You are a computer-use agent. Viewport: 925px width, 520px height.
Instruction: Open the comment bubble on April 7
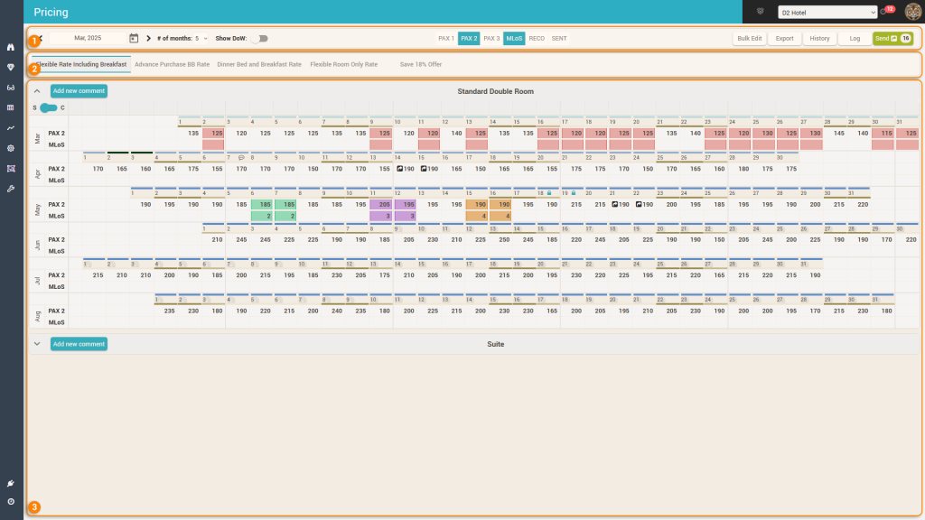(x=240, y=158)
